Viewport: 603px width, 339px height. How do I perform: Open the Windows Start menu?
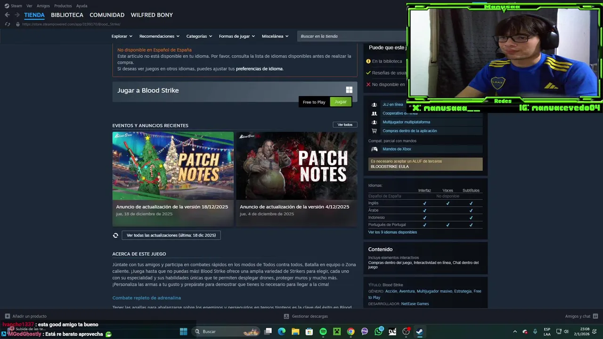point(183,331)
